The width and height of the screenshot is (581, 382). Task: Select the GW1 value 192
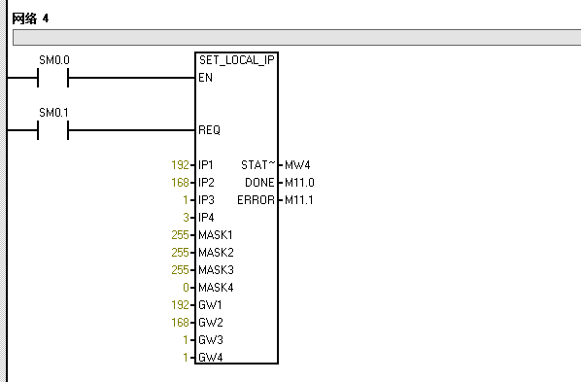180,305
